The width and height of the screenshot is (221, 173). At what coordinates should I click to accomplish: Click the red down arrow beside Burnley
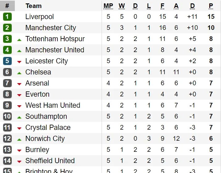tap(19, 151)
